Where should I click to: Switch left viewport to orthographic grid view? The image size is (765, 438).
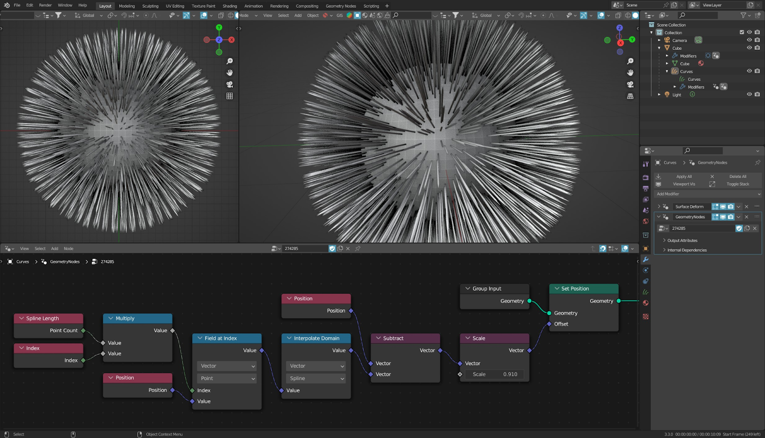[x=229, y=96]
